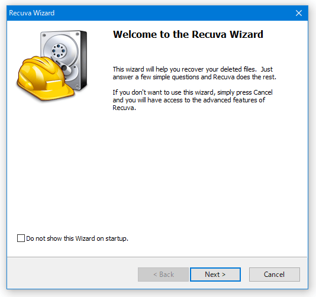The height and width of the screenshot is (297, 316).
Task: Click the paragraph starting 'If you don't want to use'
Action: pos(192,100)
